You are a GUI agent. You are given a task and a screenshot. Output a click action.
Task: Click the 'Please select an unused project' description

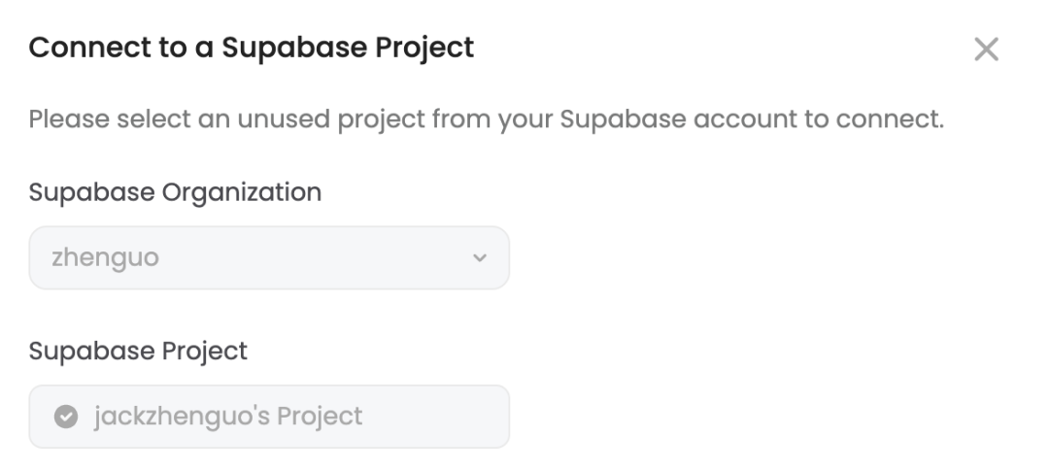click(x=487, y=119)
